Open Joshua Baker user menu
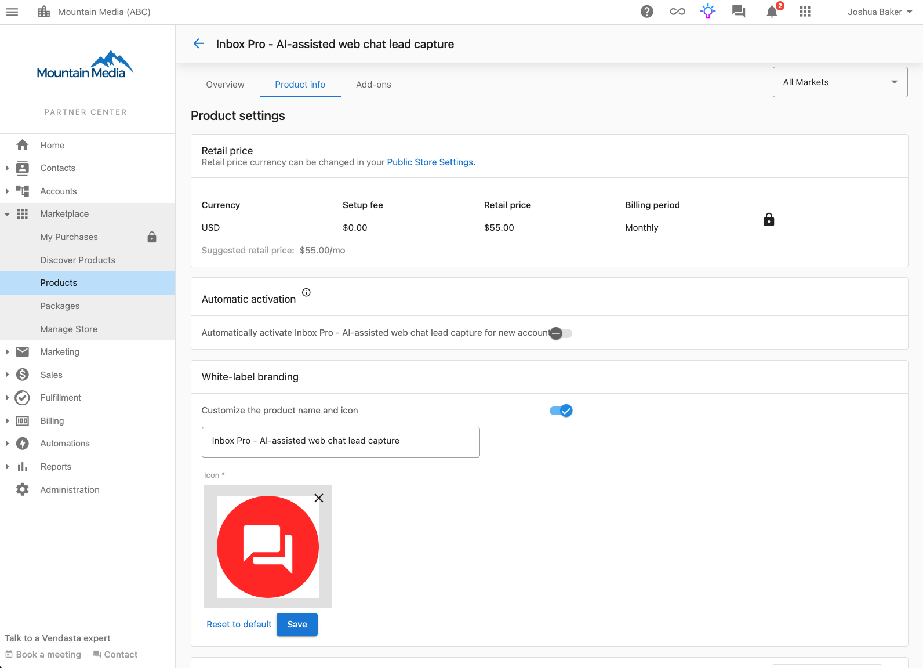The height and width of the screenshot is (668, 923). pos(879,12)
